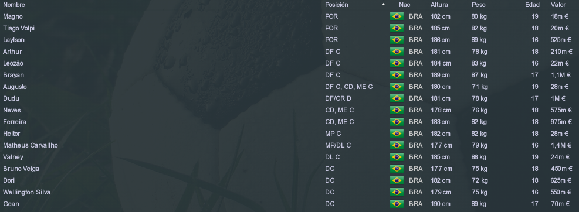Select Ferreira's 975m € value cell

561,122
